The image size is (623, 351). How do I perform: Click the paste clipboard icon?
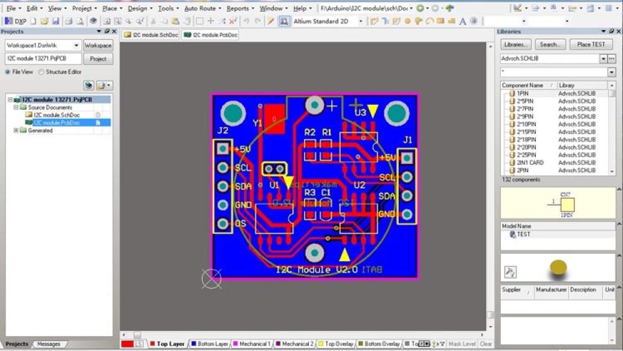(175, 21)
